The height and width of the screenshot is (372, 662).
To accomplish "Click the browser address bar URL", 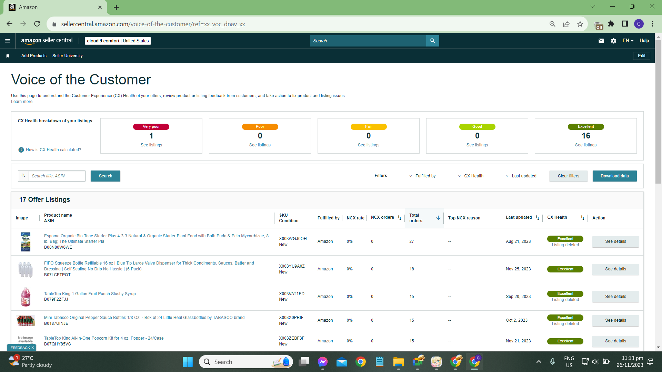I will coord(153,24).
